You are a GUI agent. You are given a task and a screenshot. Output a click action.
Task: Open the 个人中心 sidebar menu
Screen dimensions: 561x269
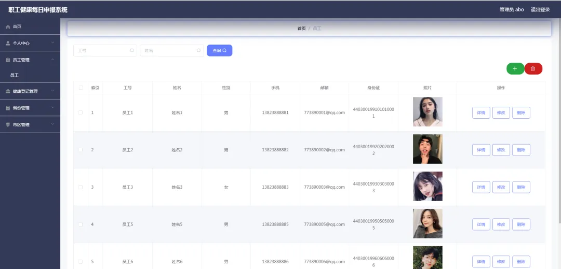point(30,43)
